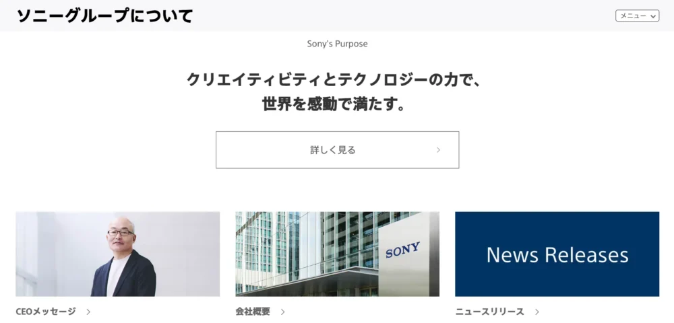Click the SONY logo on building sign
674x323 pixels.
click(403, 250)
